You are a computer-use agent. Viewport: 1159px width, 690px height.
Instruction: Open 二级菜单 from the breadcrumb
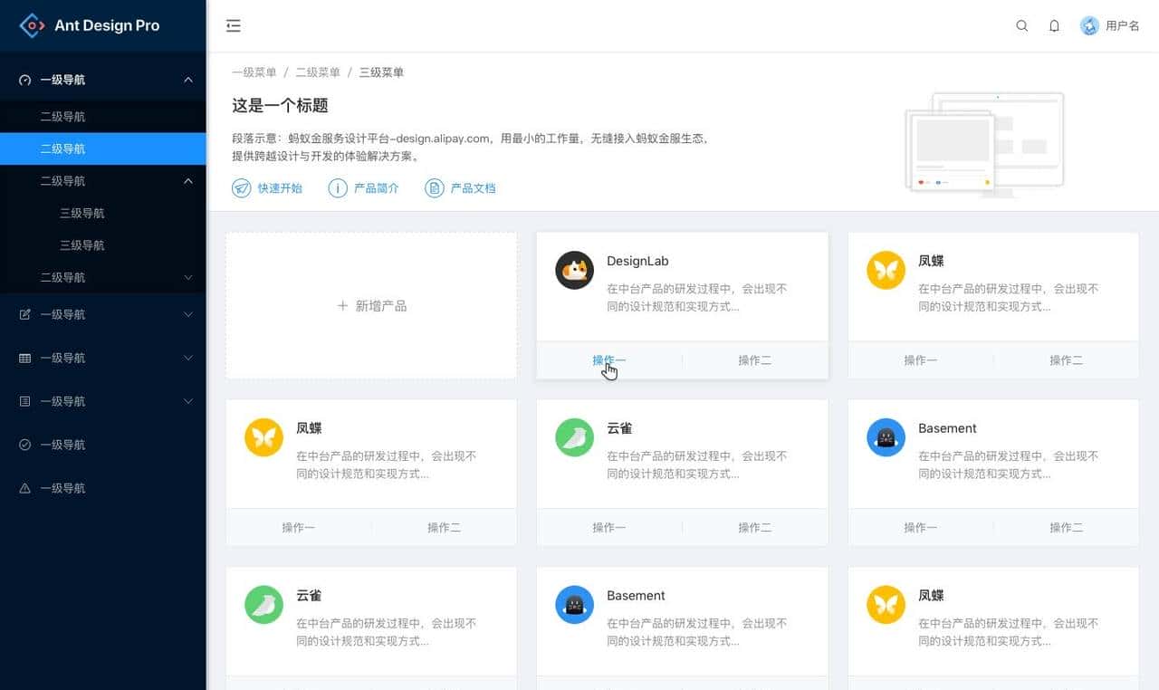(x=318, y=72)
